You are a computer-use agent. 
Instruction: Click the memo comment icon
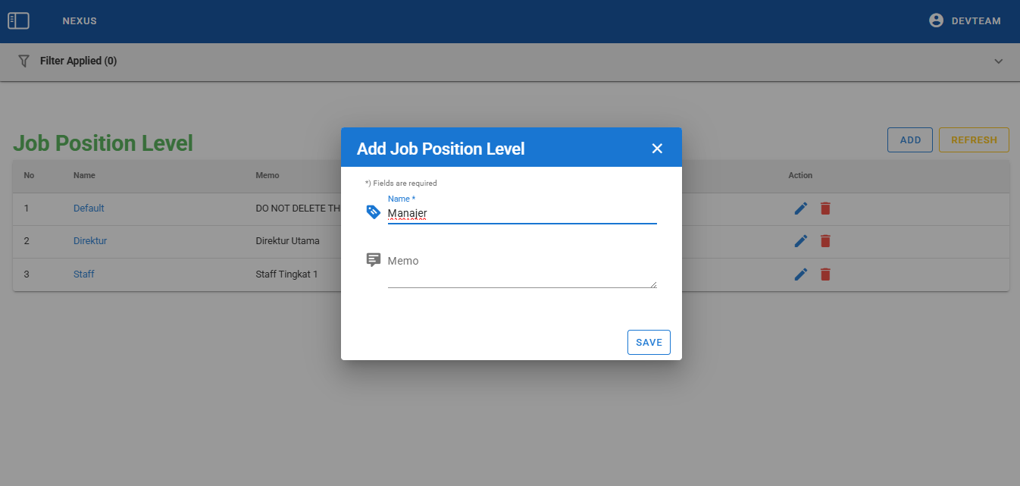click(373, 260)
